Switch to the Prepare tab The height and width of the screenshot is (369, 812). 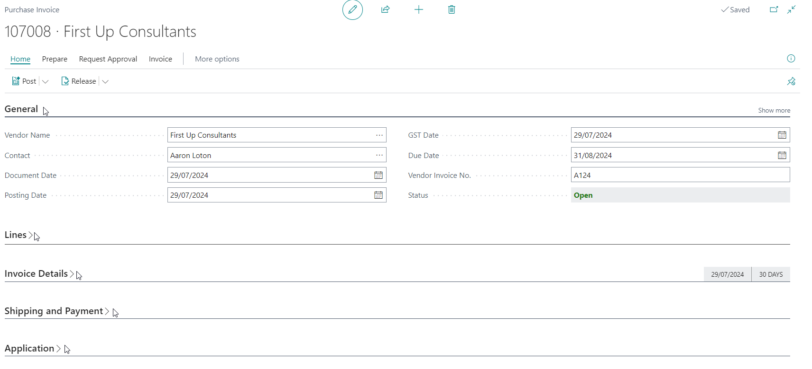[x=55, y=59]
